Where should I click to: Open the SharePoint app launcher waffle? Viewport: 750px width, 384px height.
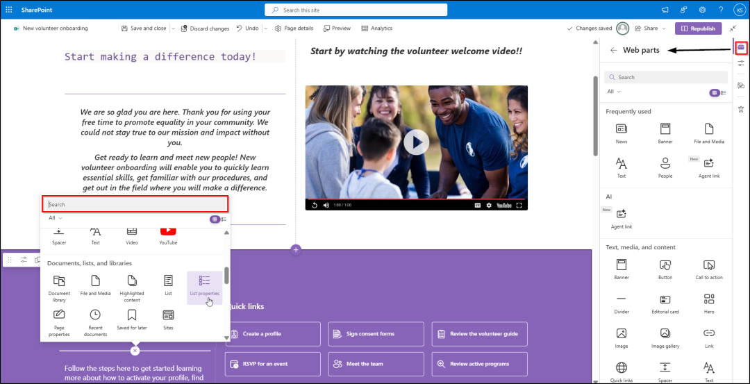[8, 10]
